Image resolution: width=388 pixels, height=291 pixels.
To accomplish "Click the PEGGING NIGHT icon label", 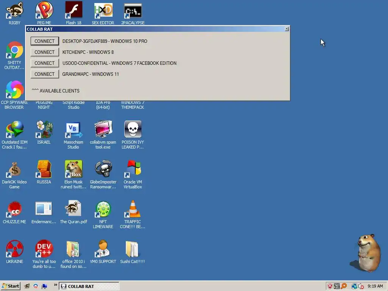I will pos(44,105).
